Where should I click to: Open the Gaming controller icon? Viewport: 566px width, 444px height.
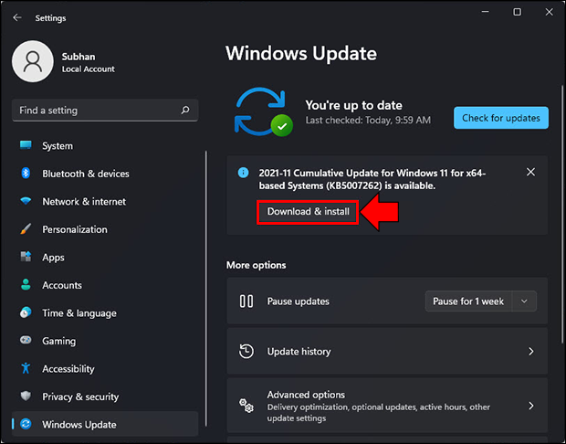[26, 341]
